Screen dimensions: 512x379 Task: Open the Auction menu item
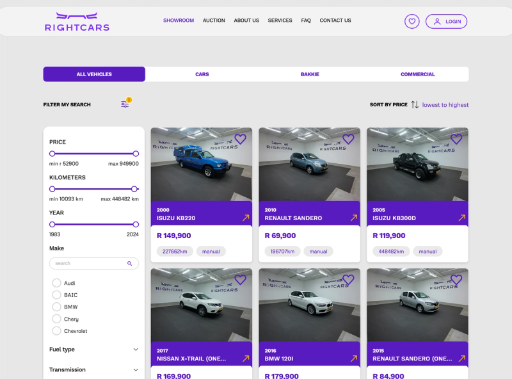[214, 20]
